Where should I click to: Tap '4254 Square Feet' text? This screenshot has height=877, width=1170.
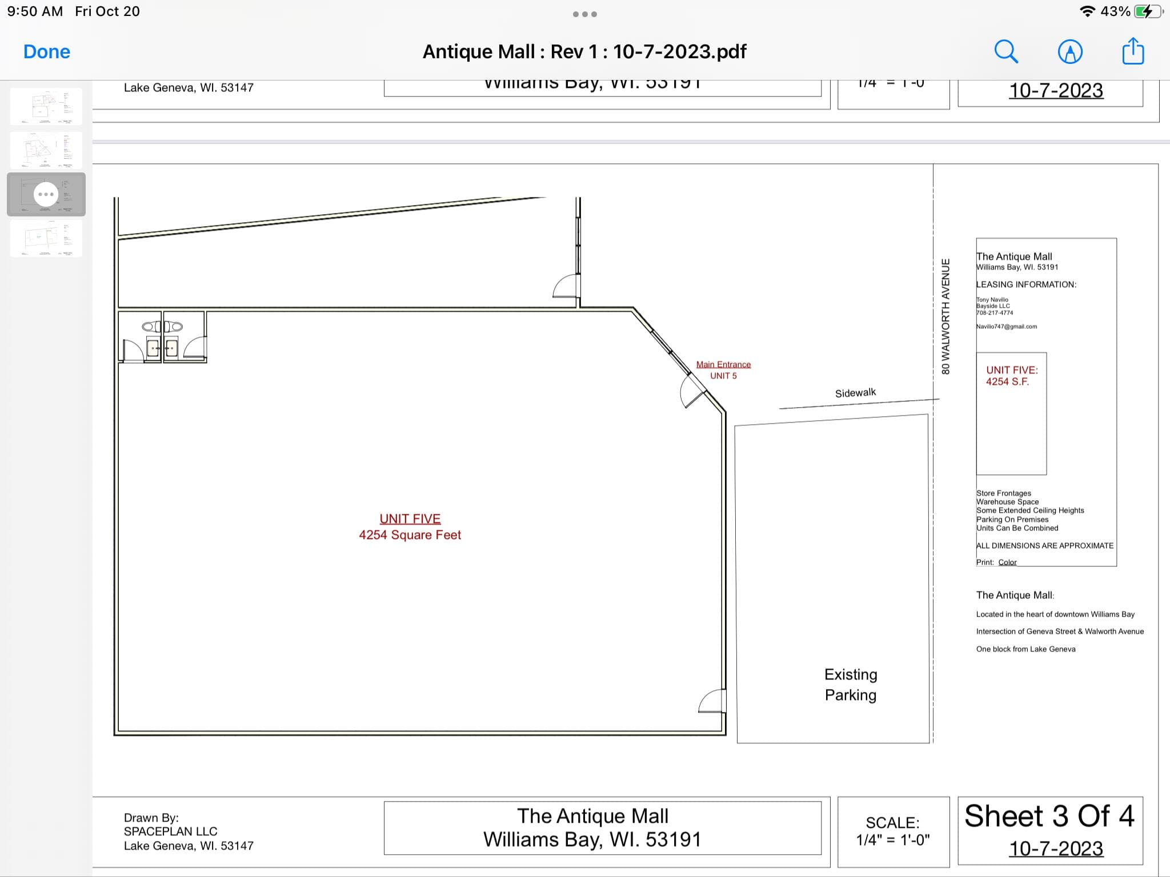410,535
